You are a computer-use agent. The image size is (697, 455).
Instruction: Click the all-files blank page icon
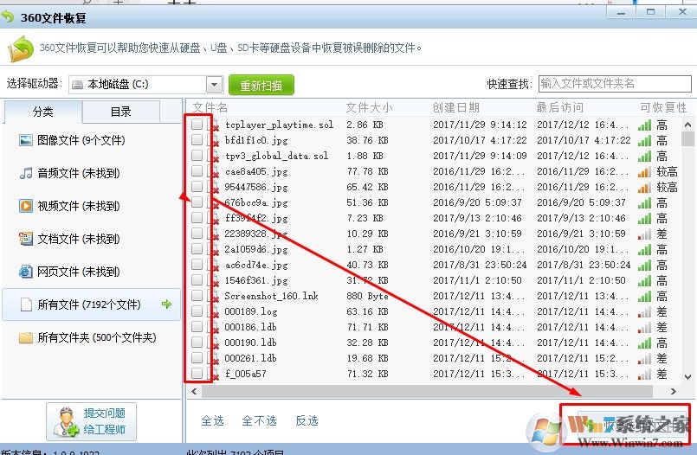click(26, 304)
